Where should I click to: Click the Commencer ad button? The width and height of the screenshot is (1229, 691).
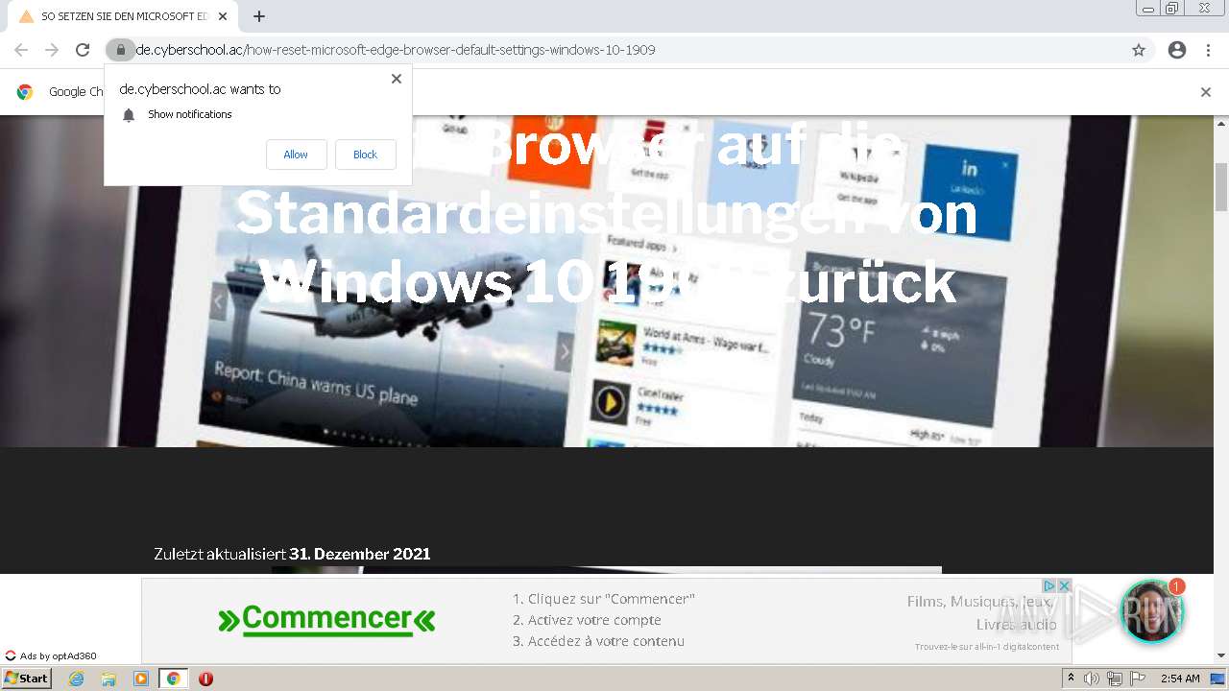click(x=326, y=619)
